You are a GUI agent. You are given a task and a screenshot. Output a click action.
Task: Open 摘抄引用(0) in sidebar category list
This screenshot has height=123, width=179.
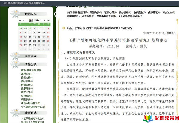pyautogui.click(x=27, y=81)
